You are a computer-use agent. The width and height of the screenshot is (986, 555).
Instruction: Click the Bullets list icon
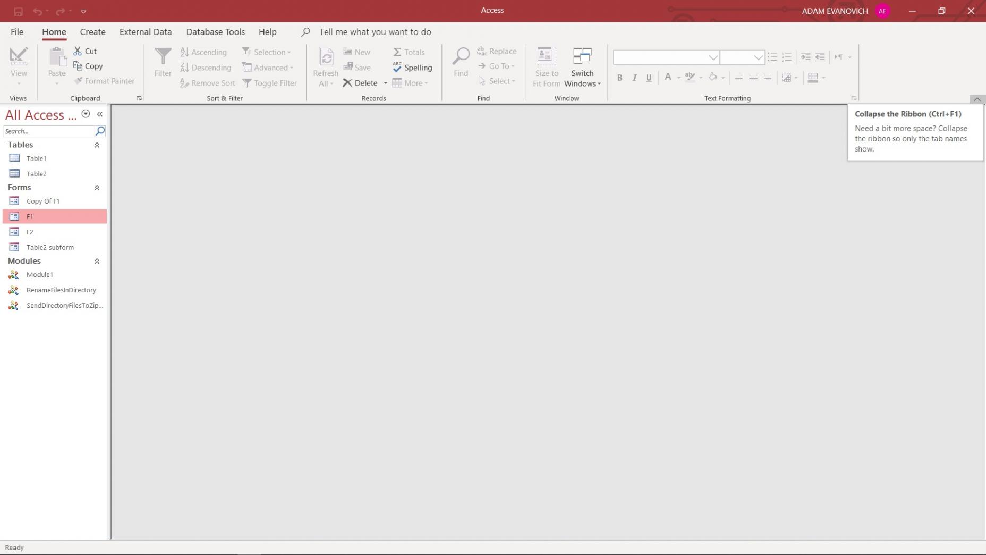772,57
